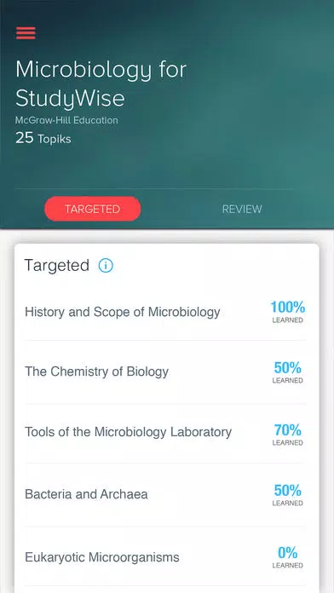Click the McGraw-Hill Education publisher label
This screenshot has height=593, width=334.
[x=66, y=121]
